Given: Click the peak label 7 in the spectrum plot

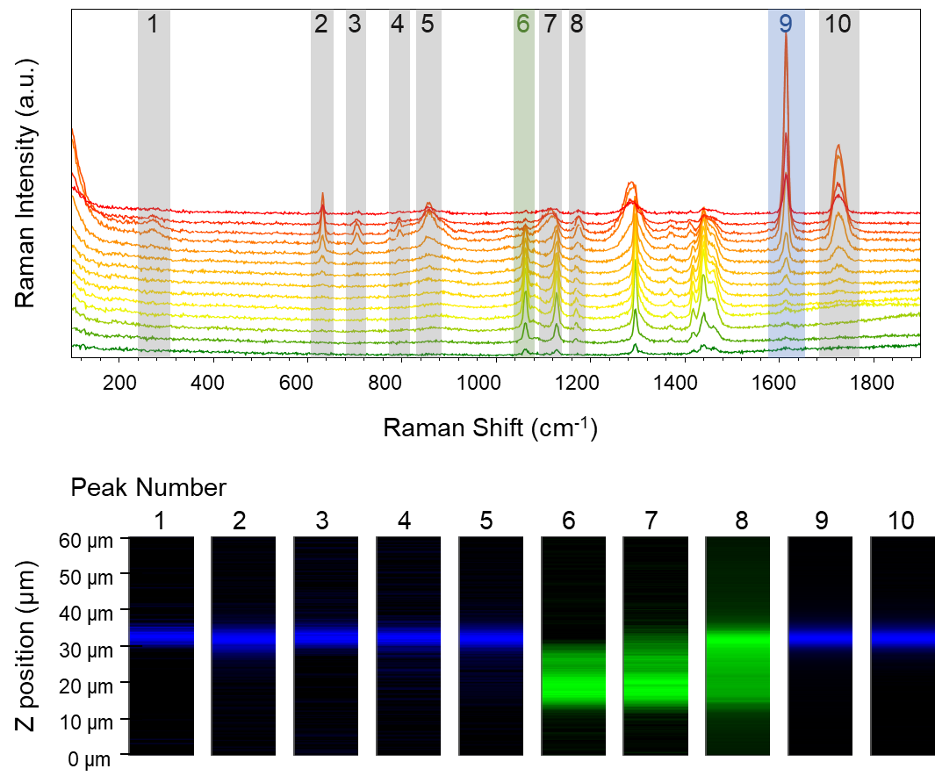Looking at the screenshot, I should tap(550, 24).
